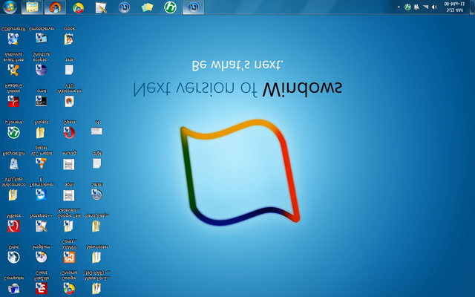Select the abhi document file

(x=69, y=192)
